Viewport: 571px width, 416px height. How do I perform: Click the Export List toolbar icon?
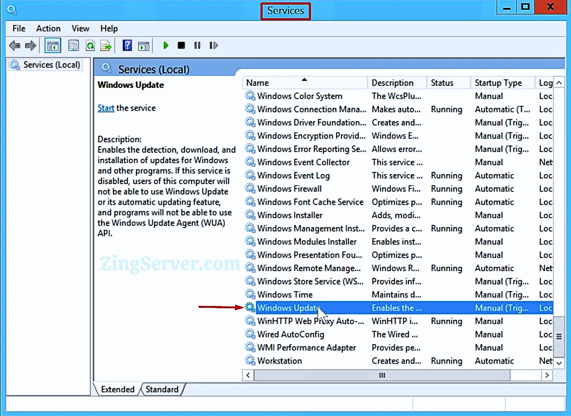pos(106,45)
